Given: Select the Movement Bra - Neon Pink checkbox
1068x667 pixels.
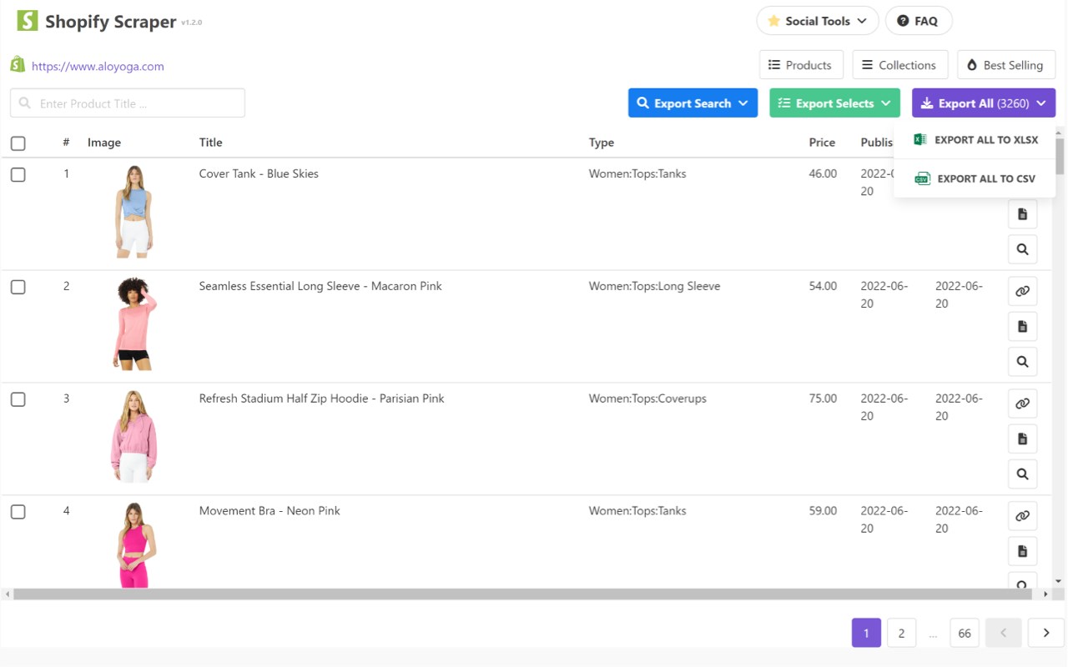Looking at the screenshot, I should pos(18,512).
